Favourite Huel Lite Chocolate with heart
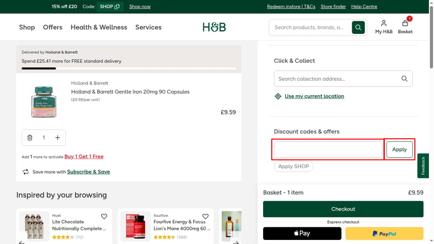The height and width of the screenshot is (244, 434). click(x=104, y=216)
